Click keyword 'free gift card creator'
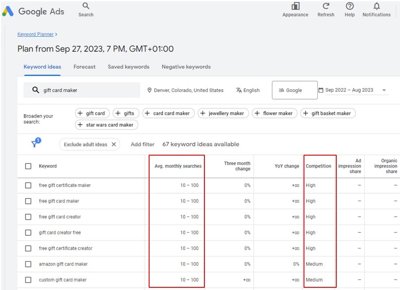The image size is (400, 290). coord(60,217)
